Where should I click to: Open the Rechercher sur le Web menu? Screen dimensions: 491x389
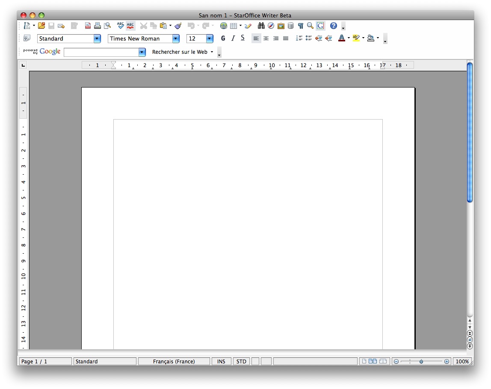182,52
